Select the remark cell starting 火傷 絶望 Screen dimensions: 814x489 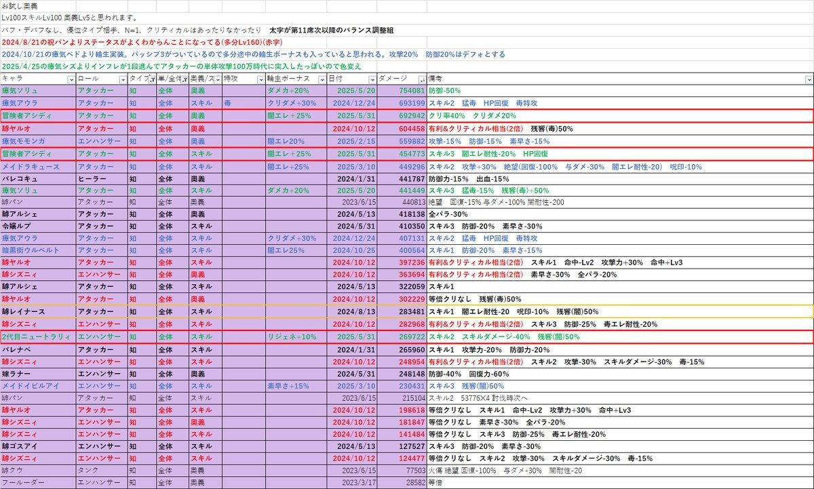point(620,470)
